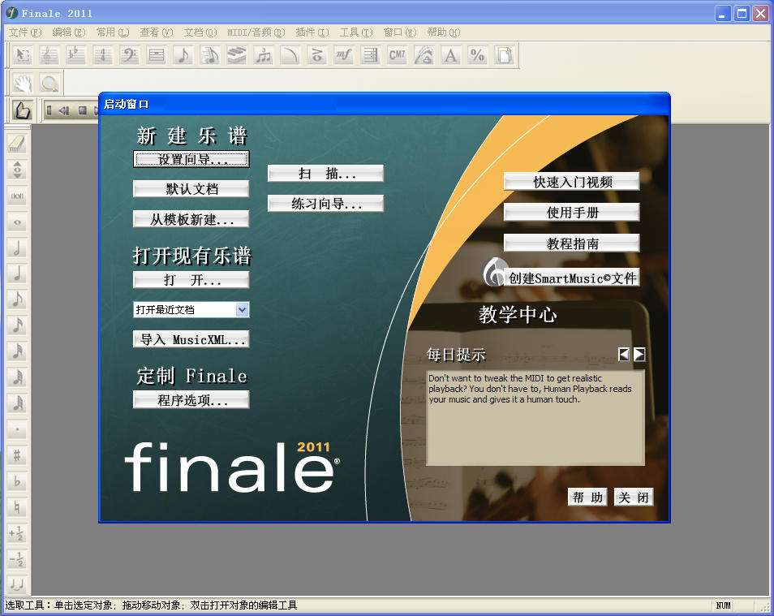The width and height of the screenshot is (774, 616).
Task: Click 创建SmartMusic©文件 button
Action: [x=572, y=278]
